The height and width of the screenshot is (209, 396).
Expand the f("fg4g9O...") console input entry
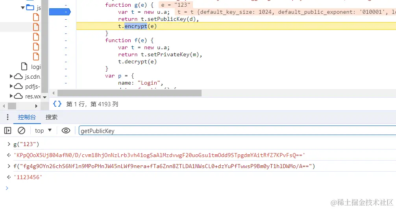(x=9, y=166)
